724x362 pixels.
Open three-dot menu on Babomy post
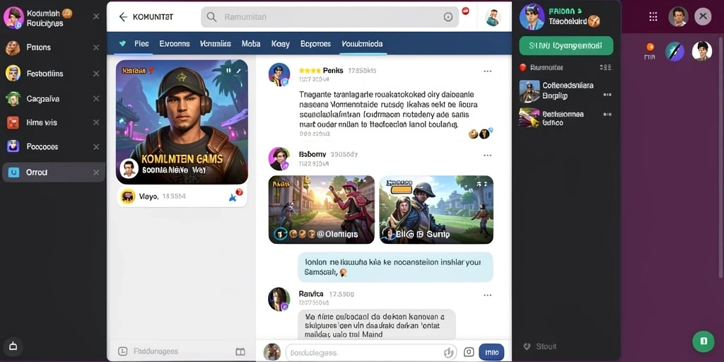pos(487,155)
